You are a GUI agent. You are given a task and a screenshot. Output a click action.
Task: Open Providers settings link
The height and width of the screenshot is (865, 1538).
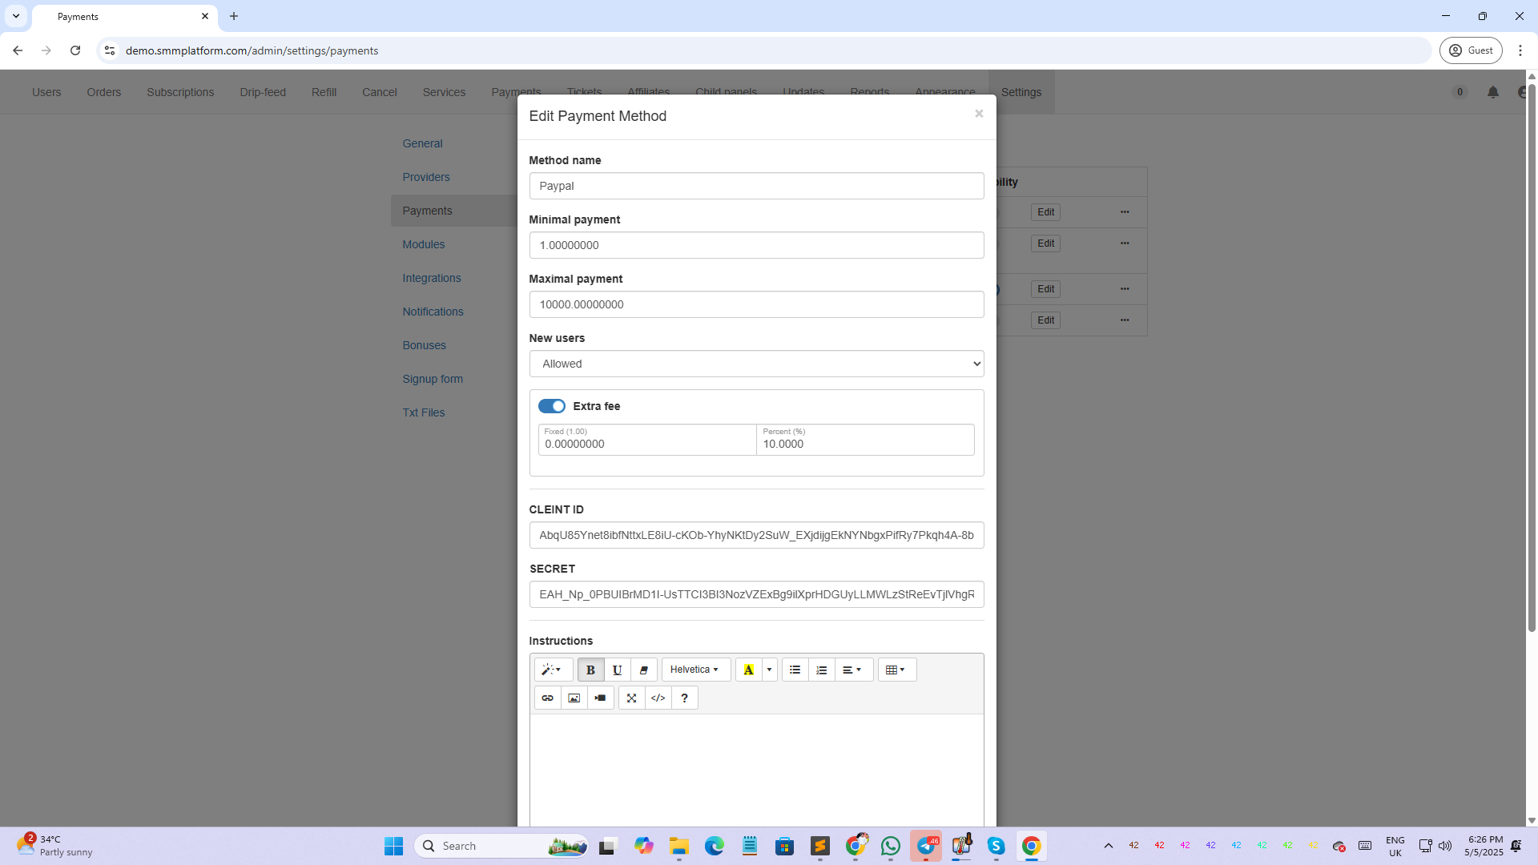click(x=425, y=177)
